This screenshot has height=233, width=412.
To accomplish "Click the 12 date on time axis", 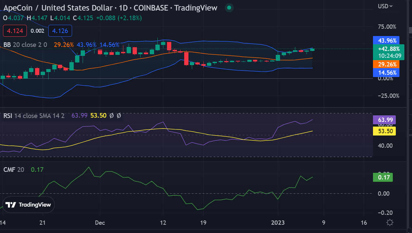I will click(x=163, y=223).
